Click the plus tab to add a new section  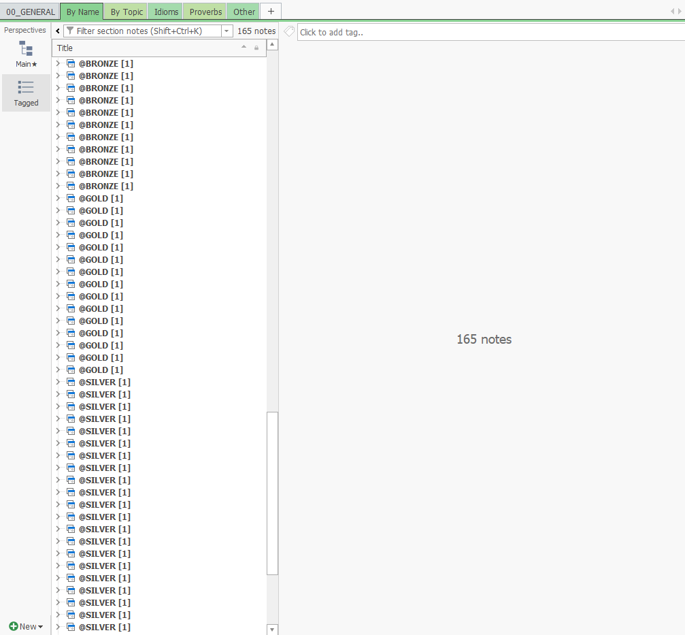(270, 11)
